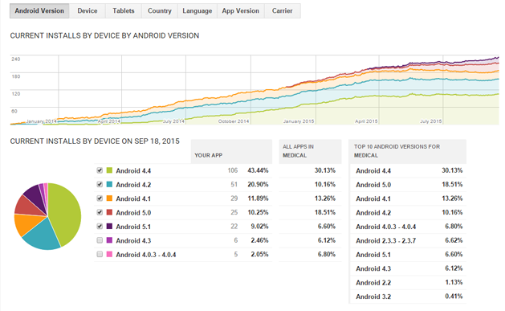Viewport: 505px width, 311px height.
Task: Click Android 2.3.3 - 2.3.7 in top 10 list
Action: (386, 241)
